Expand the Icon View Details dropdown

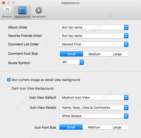pyautogui.click(x=94, y=108)
